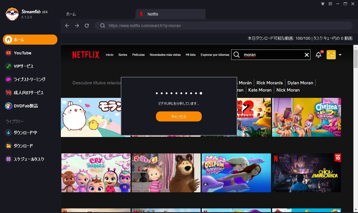Click the yellow profile avatar
The height and width of the screenshot is (213, 358).
pyautogui.click(x=331, y=55)
